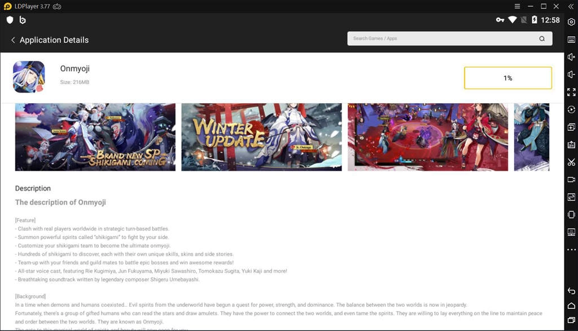This screenshot has width=578, height=331.
Task: Select the scissors clipping tool
Action: point(570,162)
